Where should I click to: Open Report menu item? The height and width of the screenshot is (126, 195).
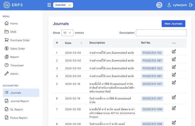14,57
